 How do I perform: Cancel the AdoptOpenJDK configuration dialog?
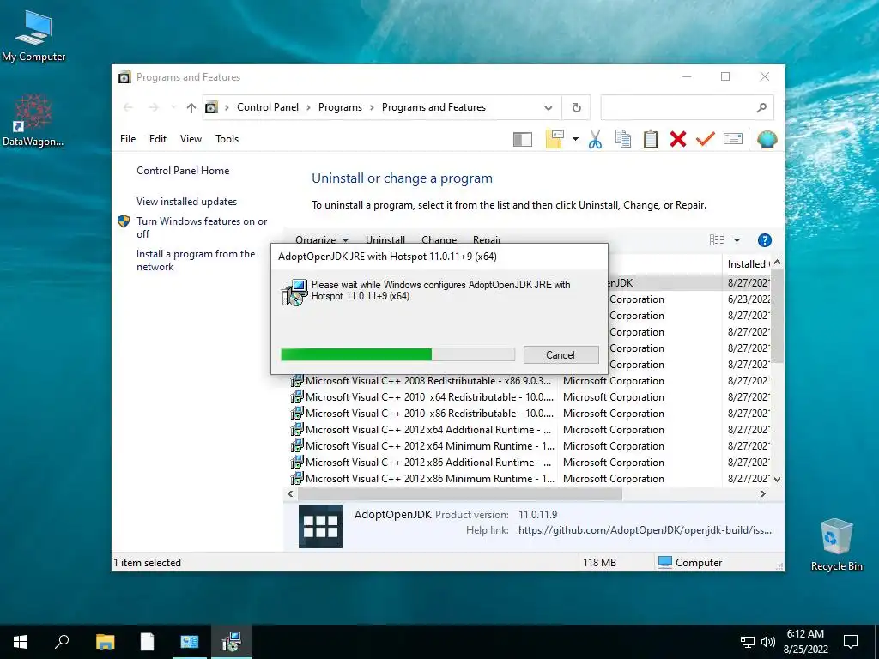tap(561, 354)
